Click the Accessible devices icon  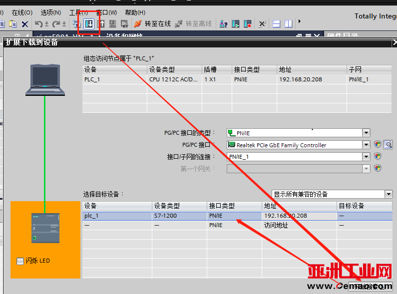pyautogui.click(x=223, y=24)
